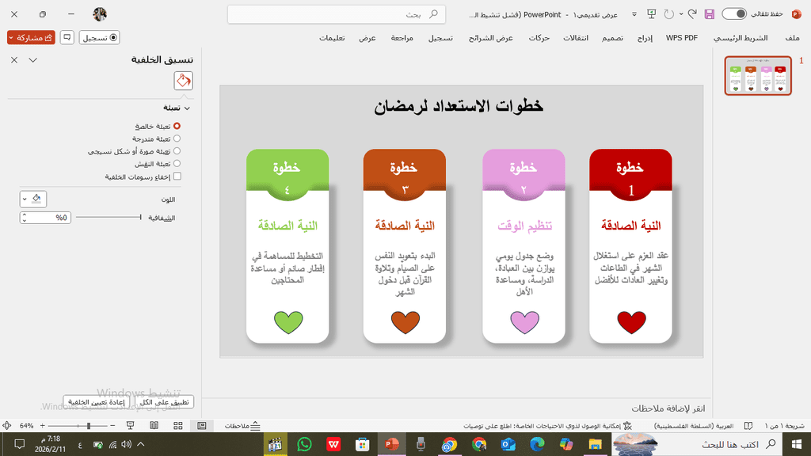Image resolution: width=811 pixels, height=456 pixels.
Task: Open the Slide Show tab (عرض الشرائح)
Action: point(491,38)
